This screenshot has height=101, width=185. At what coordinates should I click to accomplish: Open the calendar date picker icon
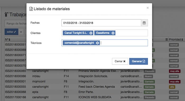click(x=144, y=23)
